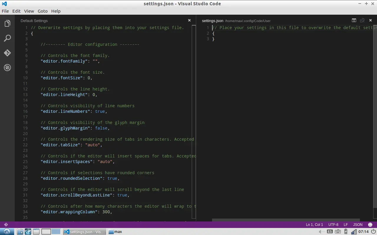Change the JSON language mode
The height and width of the screenshot is (235, 377).
pyautogui.click(x=358, y=224)
